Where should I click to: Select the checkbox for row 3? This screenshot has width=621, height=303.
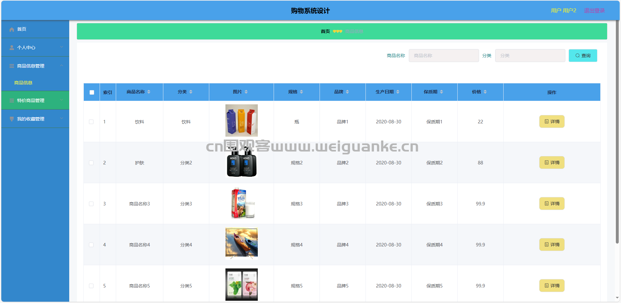coord(91,204)
